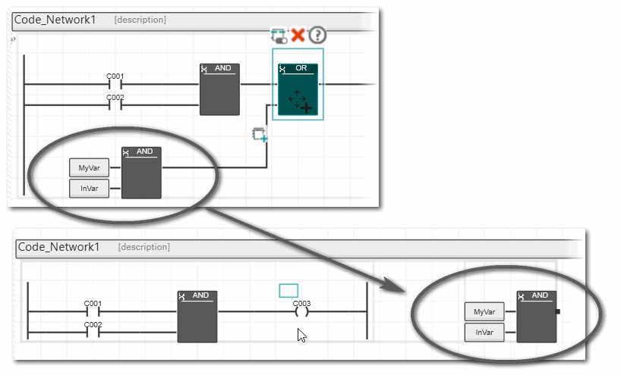Select the teal OR function block
621x375 pixels.
[298, 89]
